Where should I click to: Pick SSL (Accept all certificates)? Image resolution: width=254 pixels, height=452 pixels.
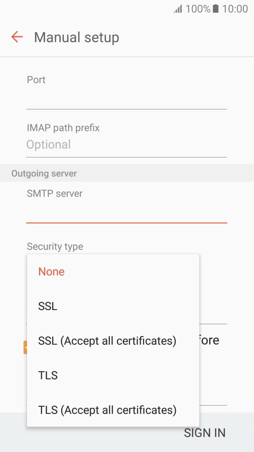(107, 341)
